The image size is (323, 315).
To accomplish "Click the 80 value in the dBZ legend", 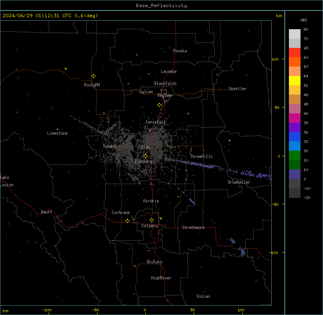I will (306, 30).
